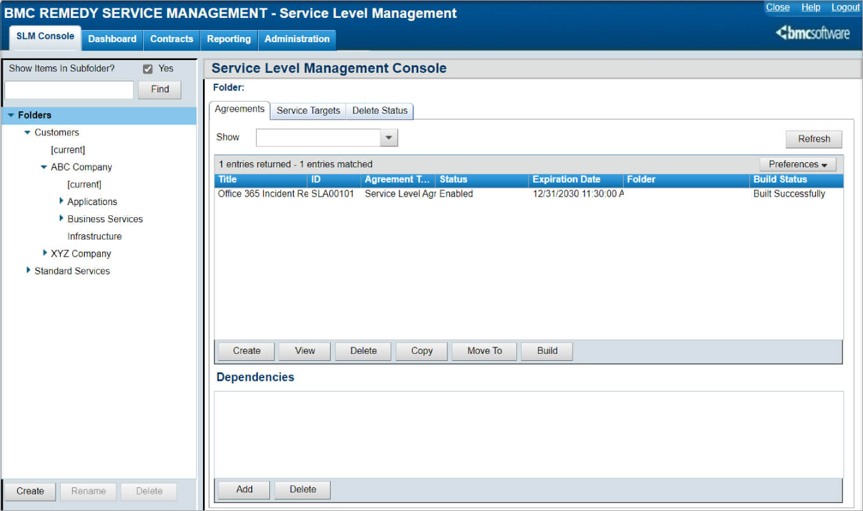The width and height of the screenshot is (863, 511).
Task: Click Delete under Dependencies
Action: 303,489
